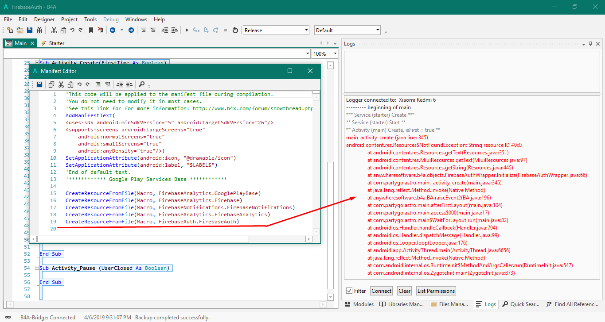Viewport: 605px width, 322px height.
Task: Click the Clear button in Logs
Action: pos(404,291)
